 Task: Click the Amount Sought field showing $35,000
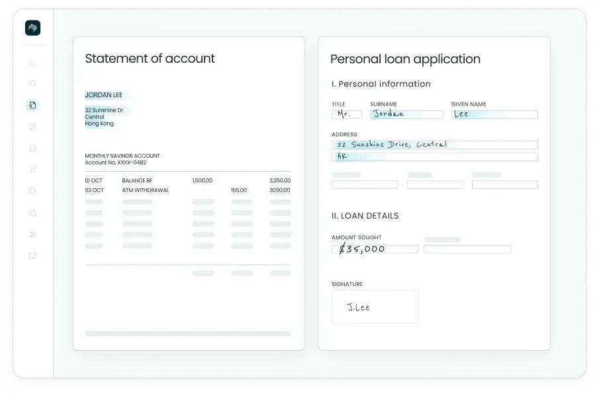pos(375,250)
